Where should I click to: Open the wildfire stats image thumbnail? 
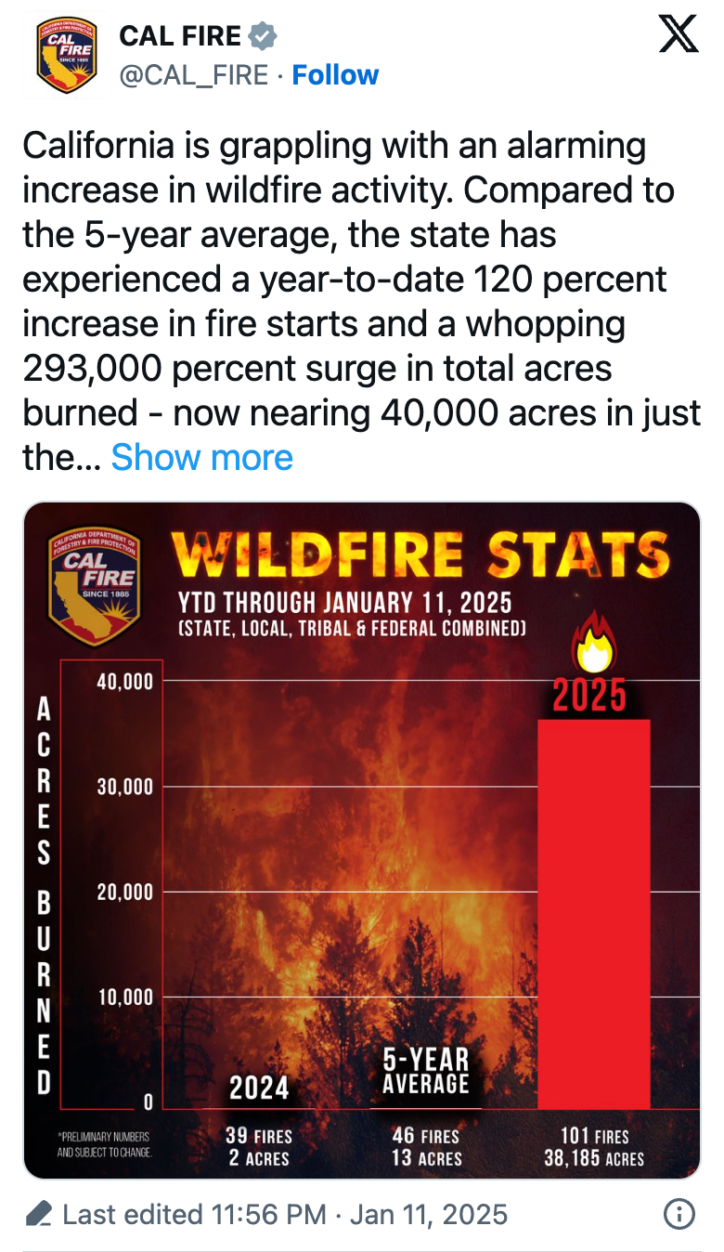(362, 841)
